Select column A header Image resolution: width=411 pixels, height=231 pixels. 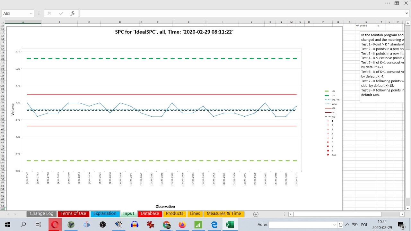23,22
